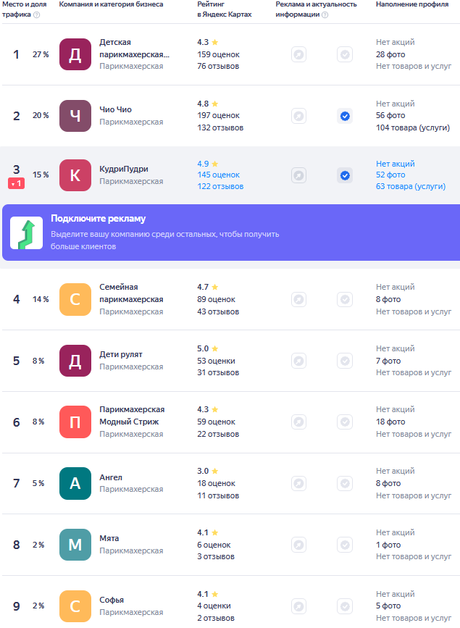This screenshot has height=628, width=460.
Task: Click the advertising icon in Модный Стриж row
Action: (299, 422)
